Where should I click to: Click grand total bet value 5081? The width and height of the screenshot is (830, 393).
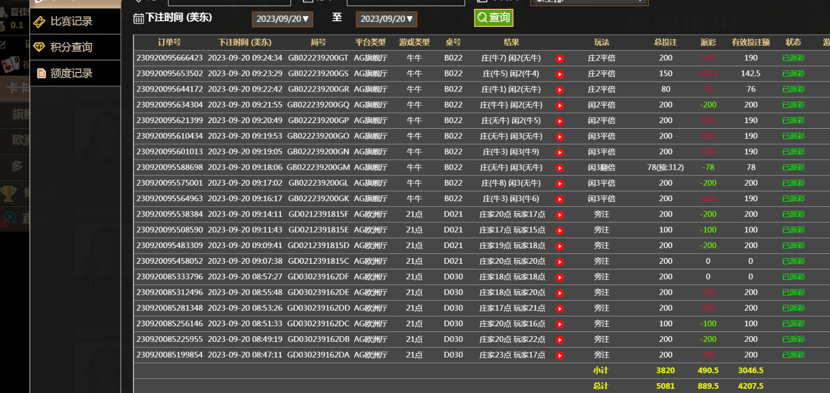pos(666,386)
